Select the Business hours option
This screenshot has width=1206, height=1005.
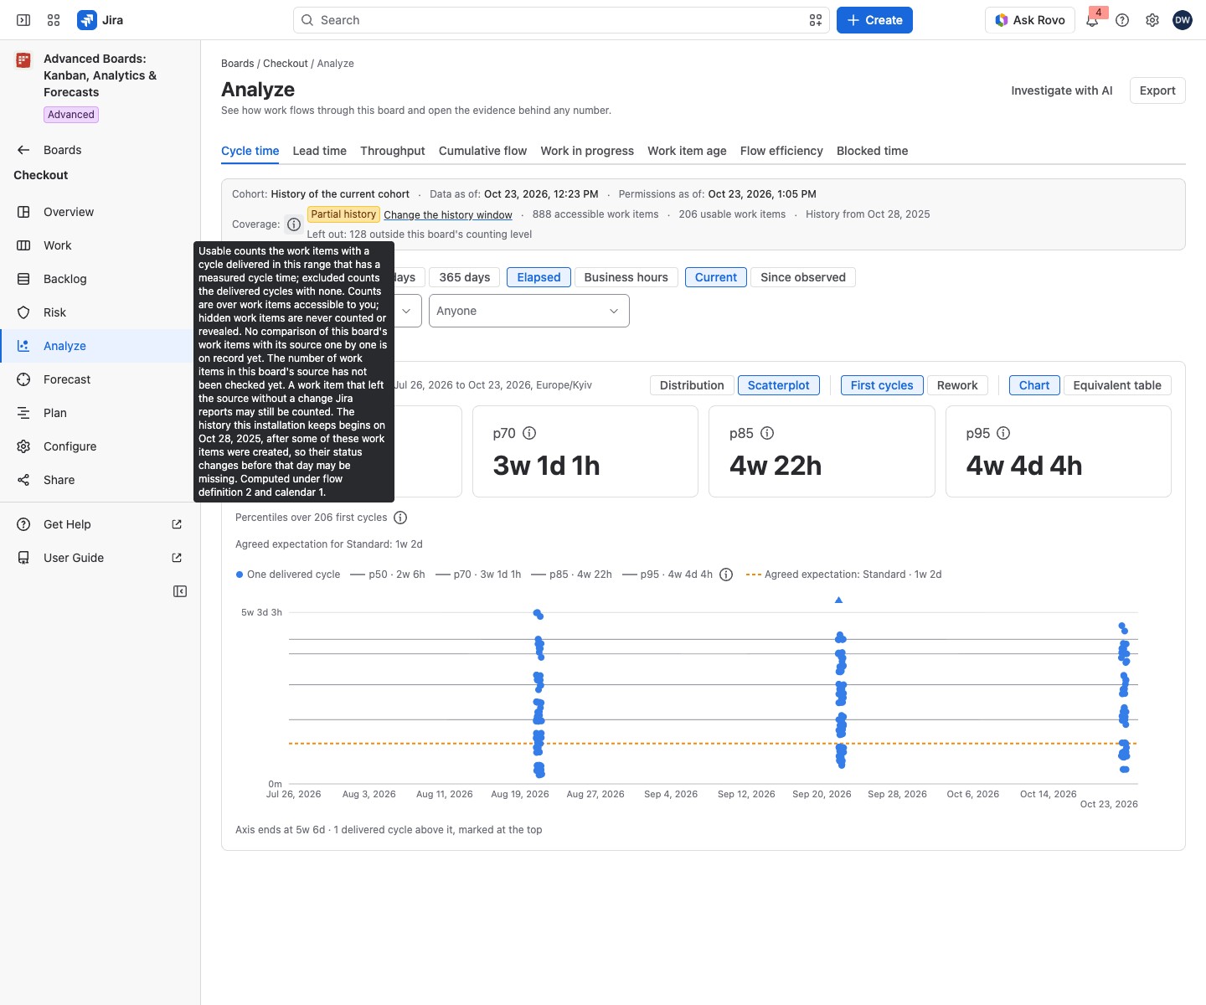pos(626,277)
